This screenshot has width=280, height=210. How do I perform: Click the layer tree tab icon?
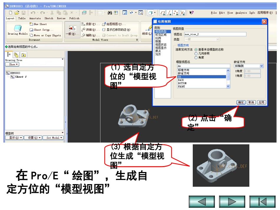pos(16,55)
